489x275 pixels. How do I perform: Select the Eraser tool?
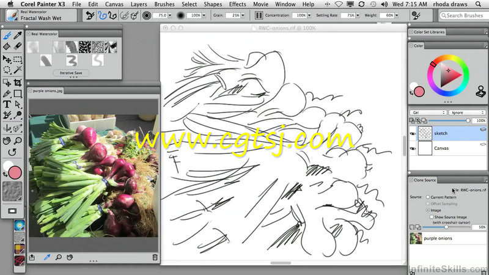pos(18,46)
